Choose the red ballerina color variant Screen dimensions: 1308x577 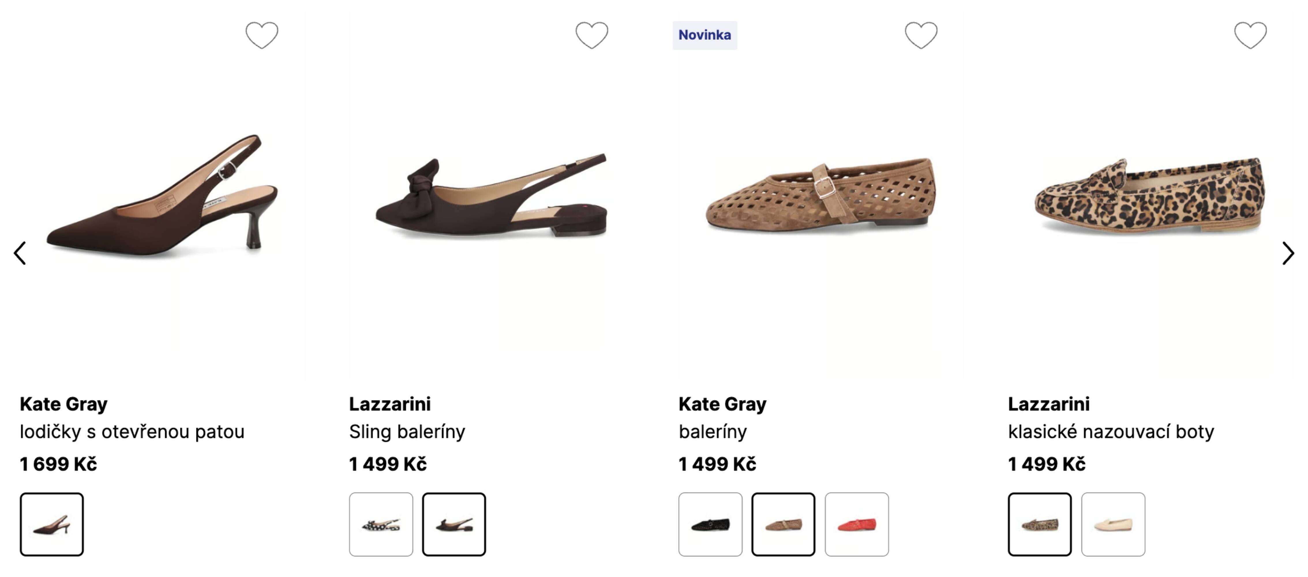coord(857,524)
